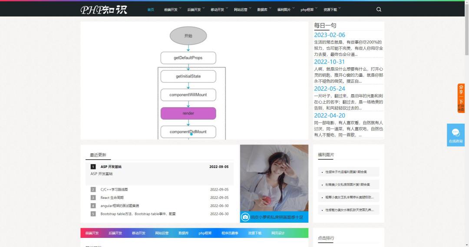469x247 pixels.
Task: Select 资源下载 tab in gradient category bar
Action: [x=255, y=233]
